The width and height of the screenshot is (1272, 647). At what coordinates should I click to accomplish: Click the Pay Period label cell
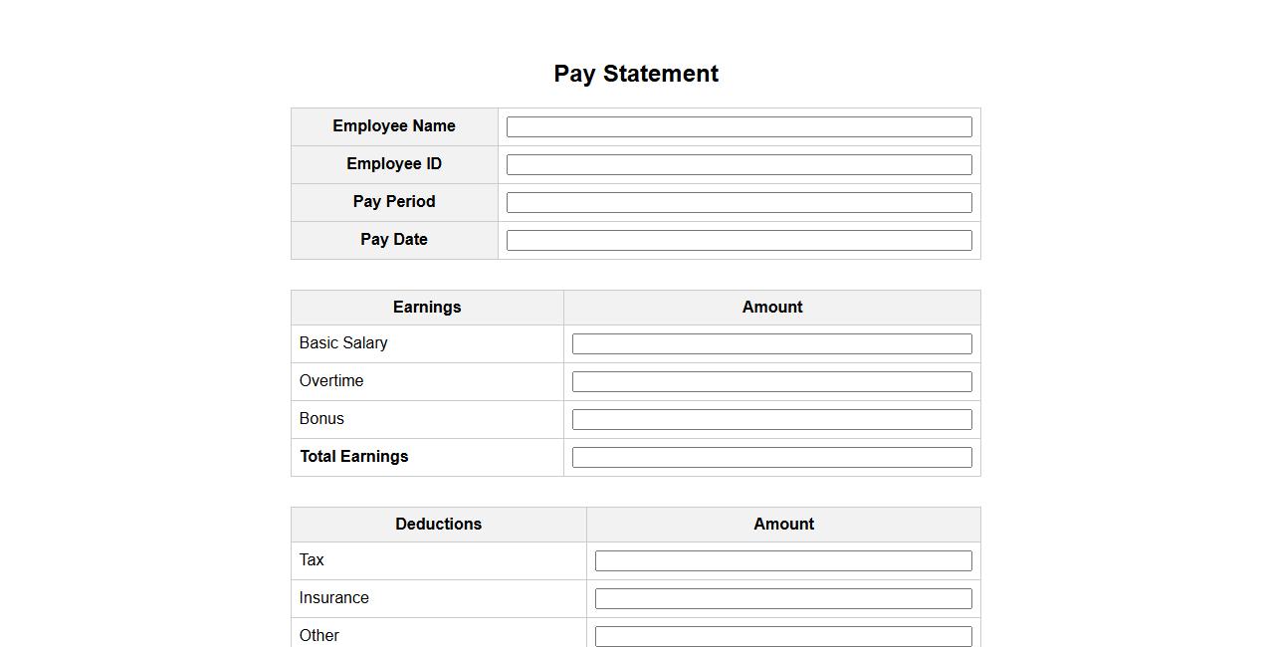coord(394,202)
